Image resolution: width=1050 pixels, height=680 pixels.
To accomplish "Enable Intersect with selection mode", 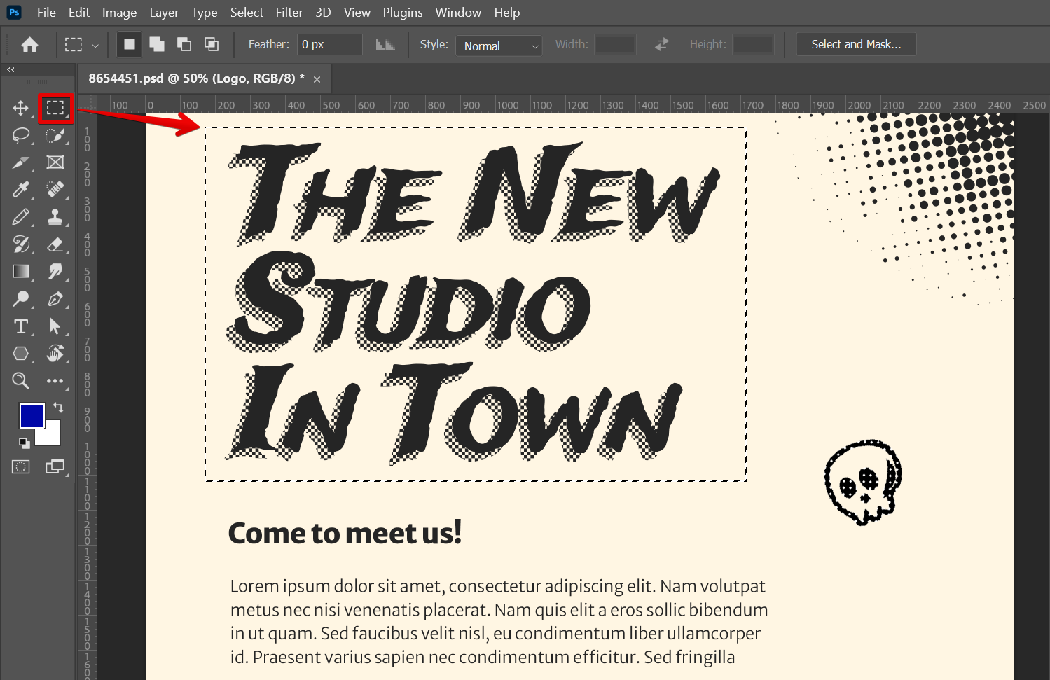I will coord(212,45).
